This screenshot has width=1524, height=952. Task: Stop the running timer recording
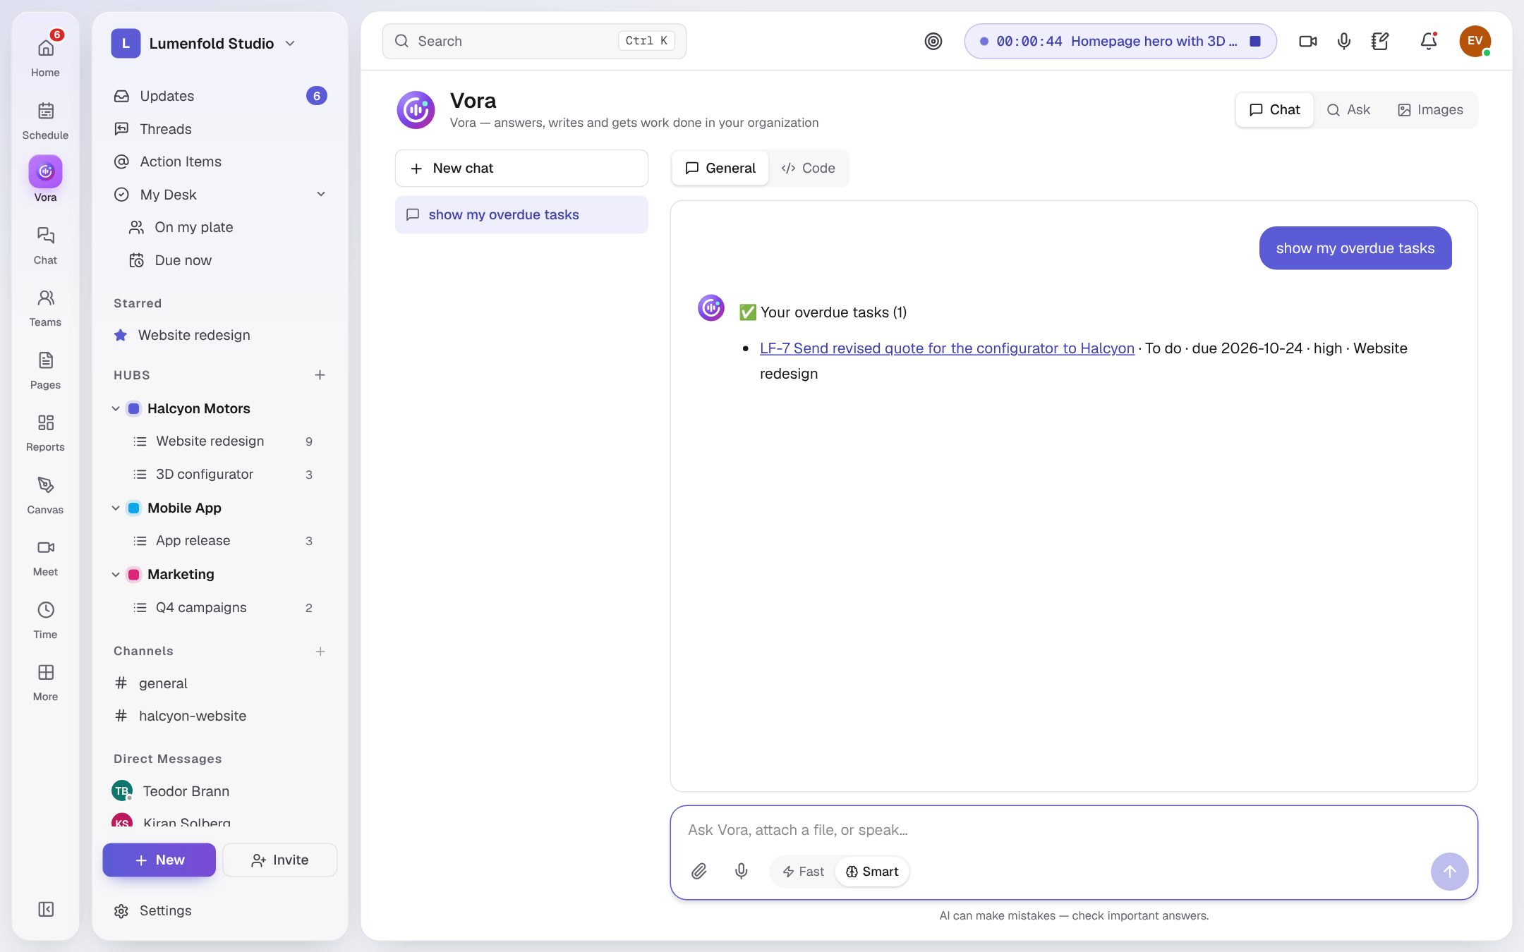point(1255,41)
